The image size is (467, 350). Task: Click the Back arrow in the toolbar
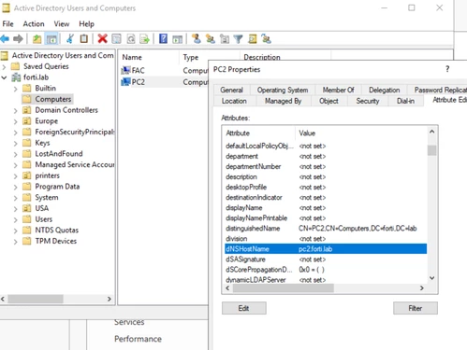(x=5, y=39)
